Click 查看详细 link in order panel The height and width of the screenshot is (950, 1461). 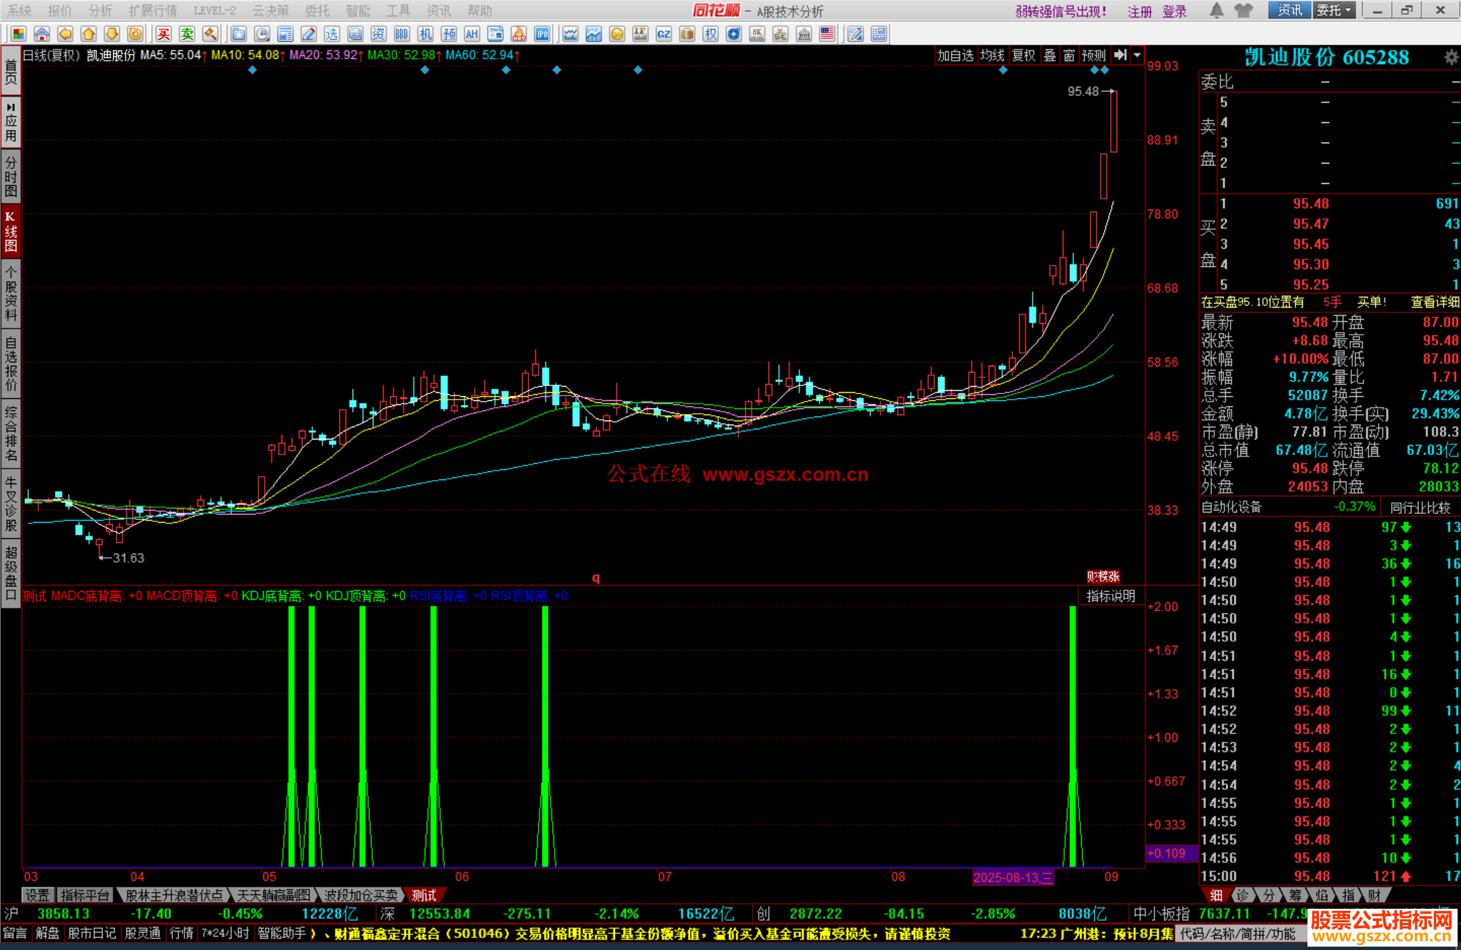[1435, 302]
